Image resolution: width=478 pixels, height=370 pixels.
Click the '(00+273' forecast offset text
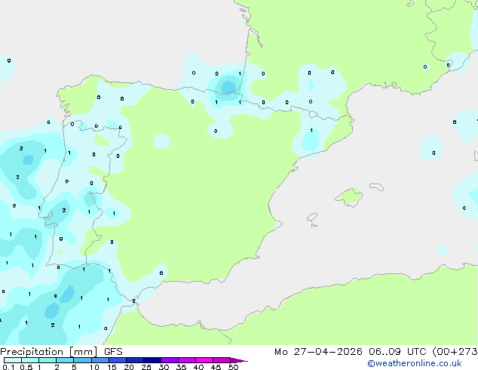click(455, 352)
